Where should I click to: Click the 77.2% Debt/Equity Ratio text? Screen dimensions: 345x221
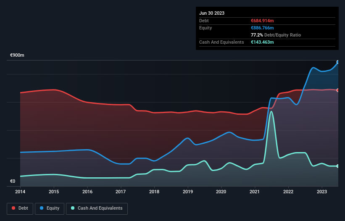click(276, 35)
